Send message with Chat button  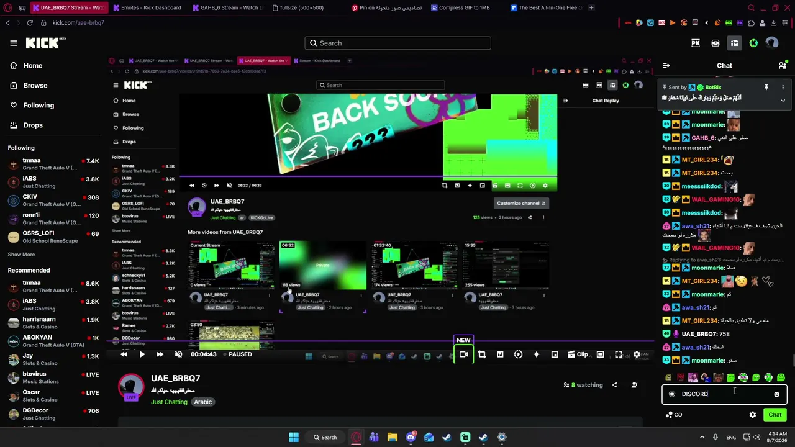pos(775,415)
